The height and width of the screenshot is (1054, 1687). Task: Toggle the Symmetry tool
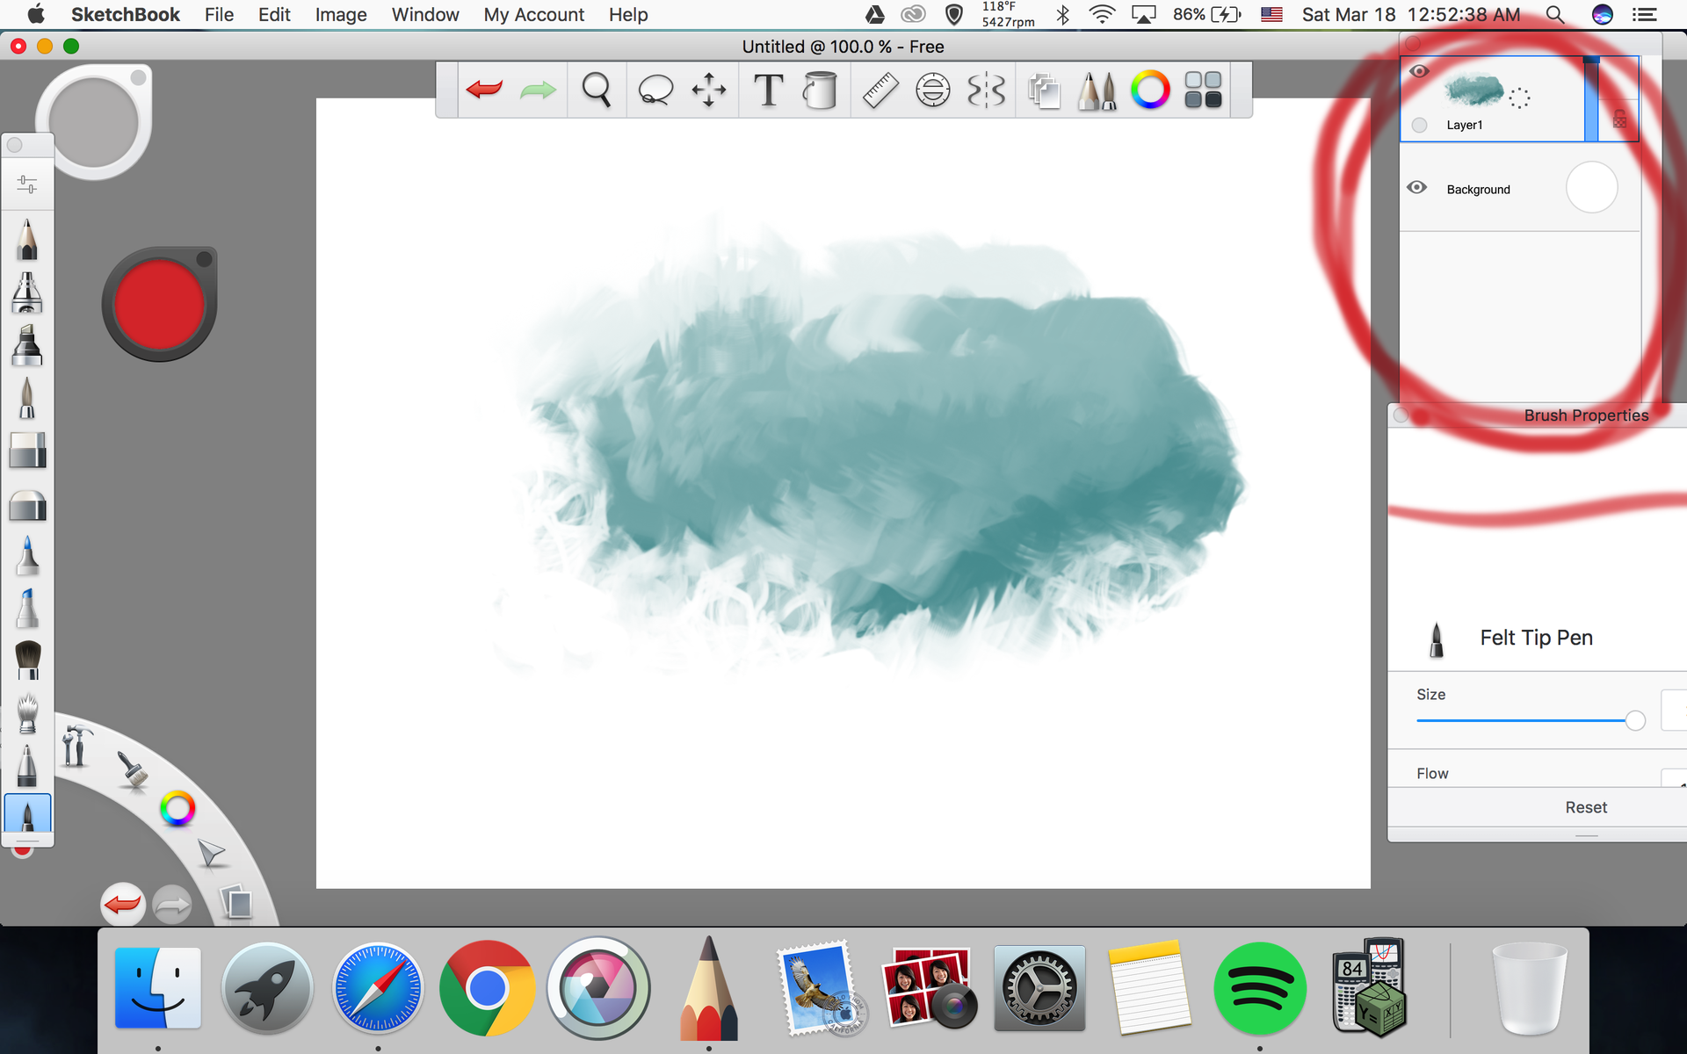pos(986,90)
